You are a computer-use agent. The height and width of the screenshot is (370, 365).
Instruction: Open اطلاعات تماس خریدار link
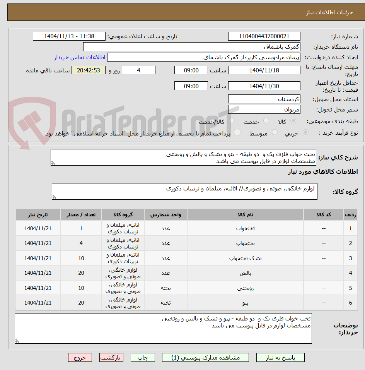point(80,57)
